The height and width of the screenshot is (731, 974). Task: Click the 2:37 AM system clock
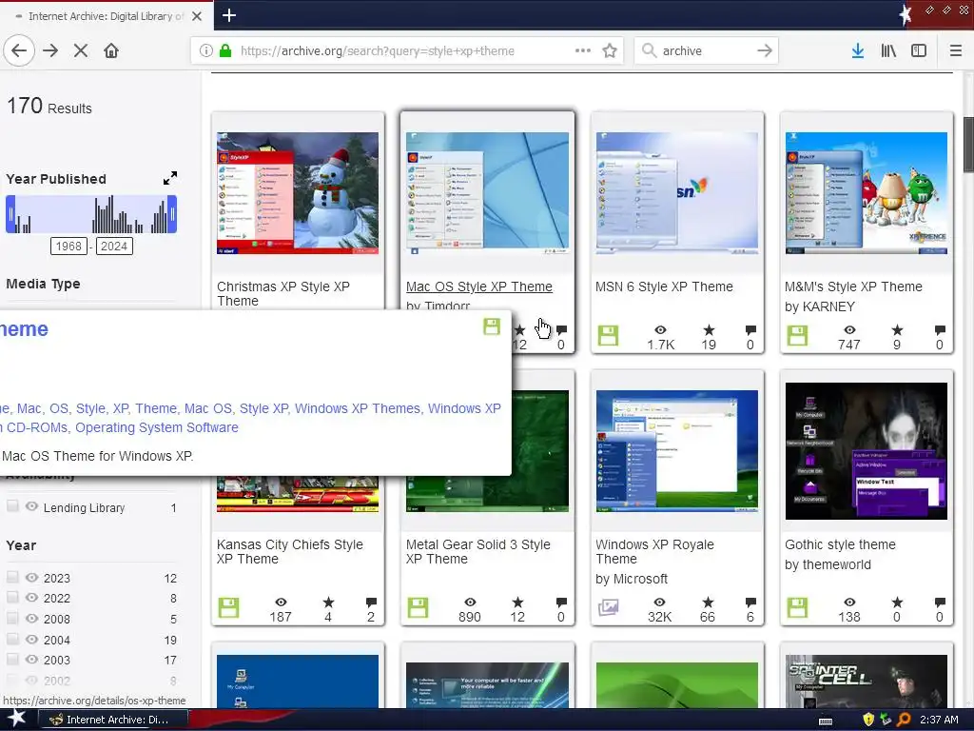[939, 720]
